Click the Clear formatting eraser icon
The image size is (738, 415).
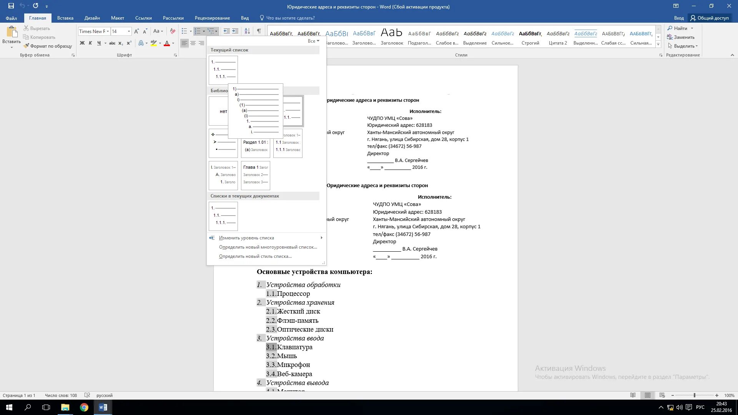[173, 31]
